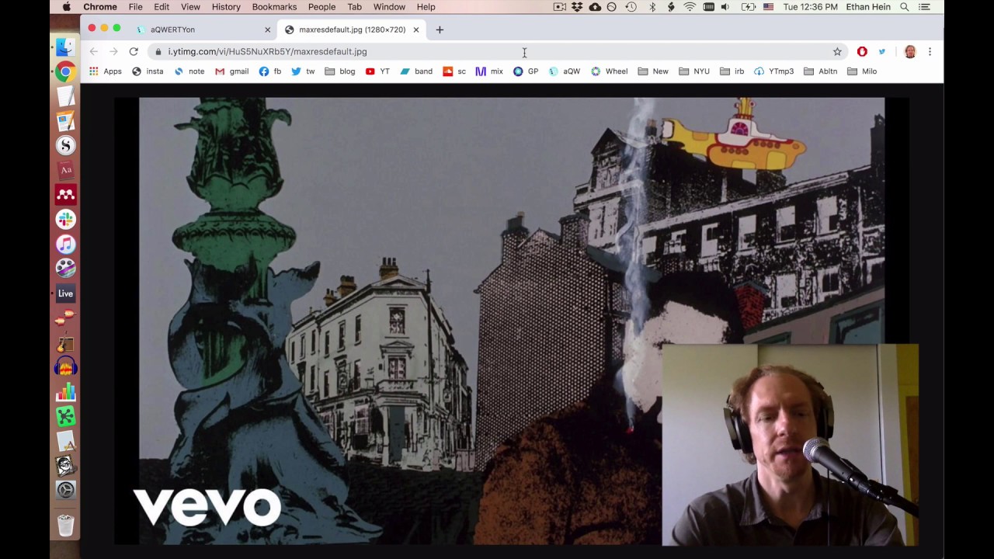Expand the blog bookmarks folder

pyautogui.click(x=340, y=71)
